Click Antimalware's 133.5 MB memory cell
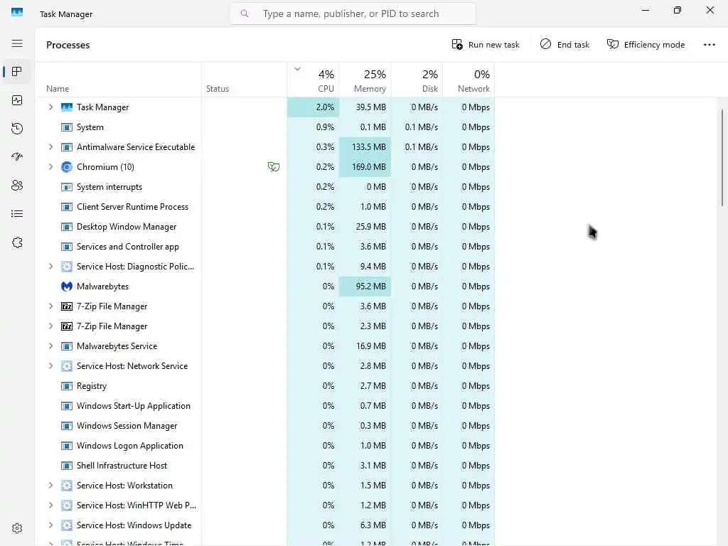The image size is (728, 546). pos(365,147)
